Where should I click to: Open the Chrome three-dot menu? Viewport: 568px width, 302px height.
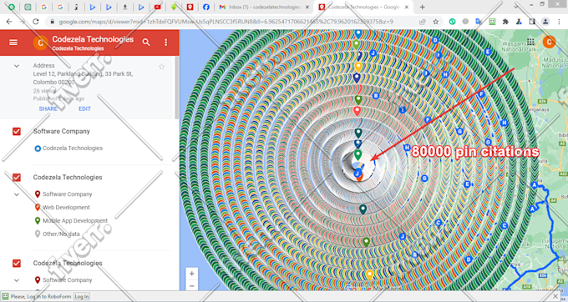tap(560, 22)
